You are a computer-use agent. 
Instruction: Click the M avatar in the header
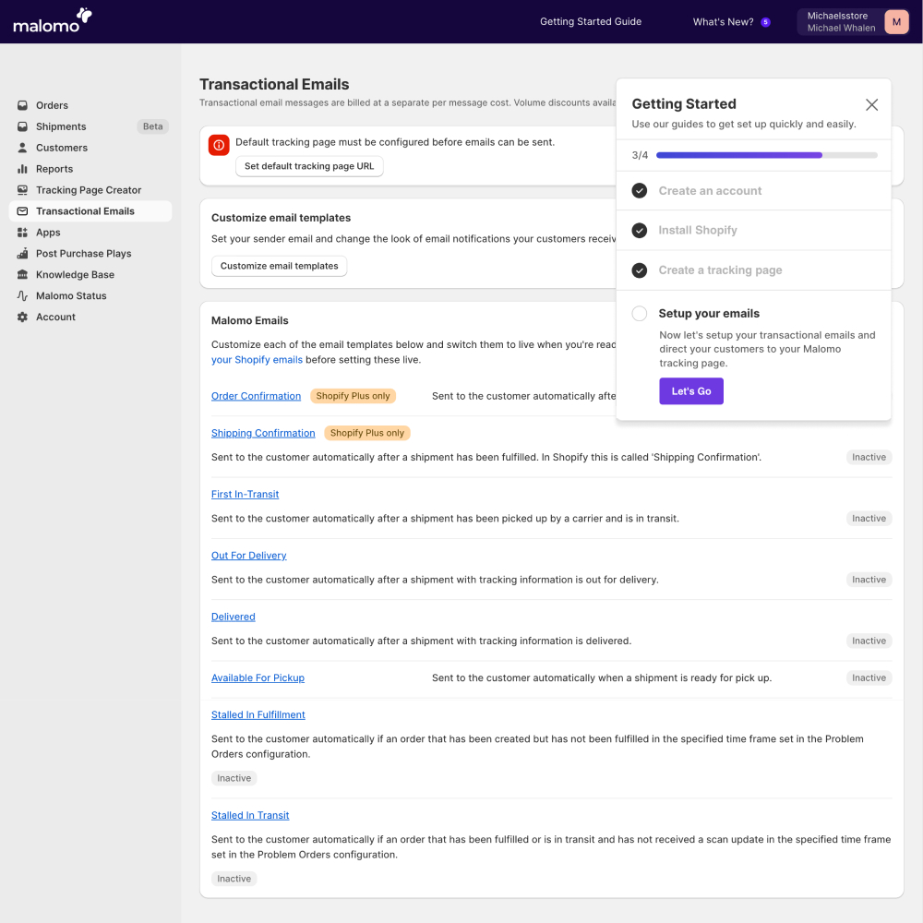(896, 22)
